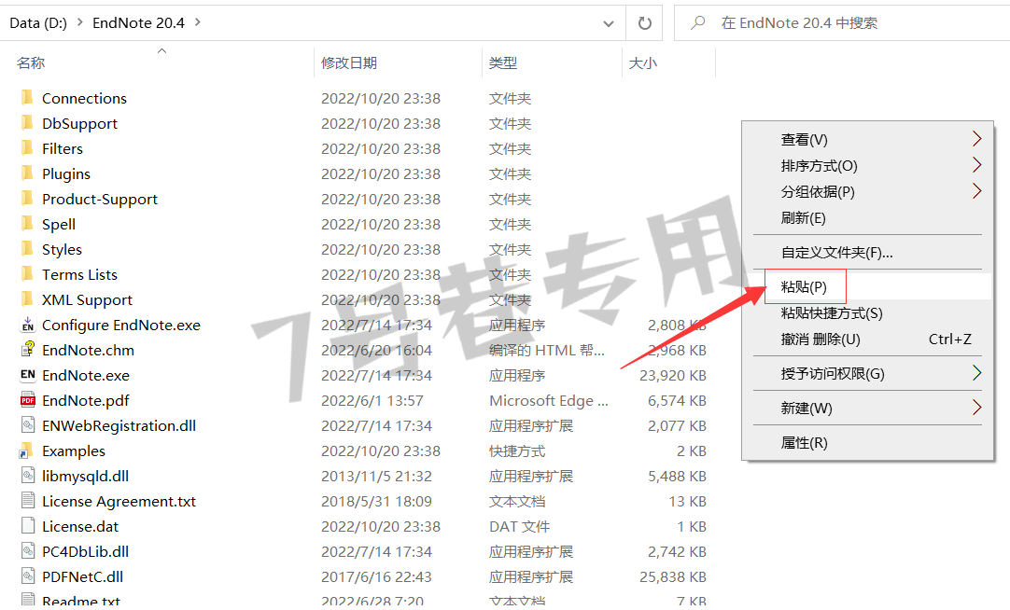Screen dimensions: 1010x610
Task: Click the PDFNetC.dll file icon
Action: [28, 575]
